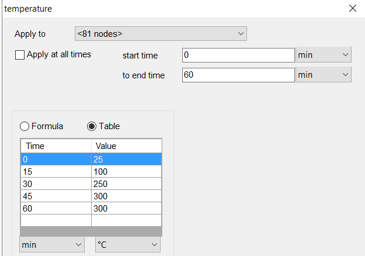Select the value cell showing 100
The width and height of the screenshot is (365, 256).
click(126, 172)
